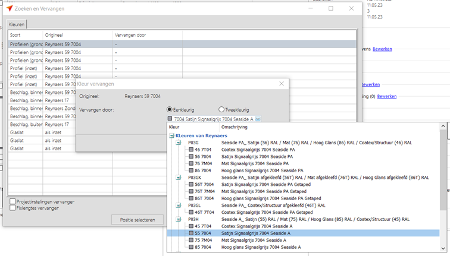Choose Hoog glans Signaalgrijs 7004 Seaside A
Image resolution: width=450 pixels, height=256 pixels.
(x=261, y=247)
